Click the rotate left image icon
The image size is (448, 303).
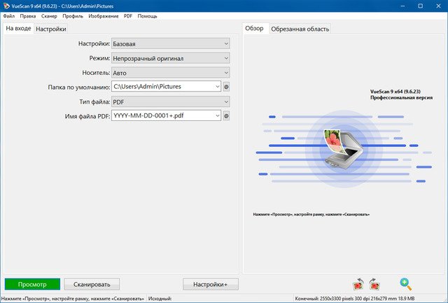click(x=358, y=284)
